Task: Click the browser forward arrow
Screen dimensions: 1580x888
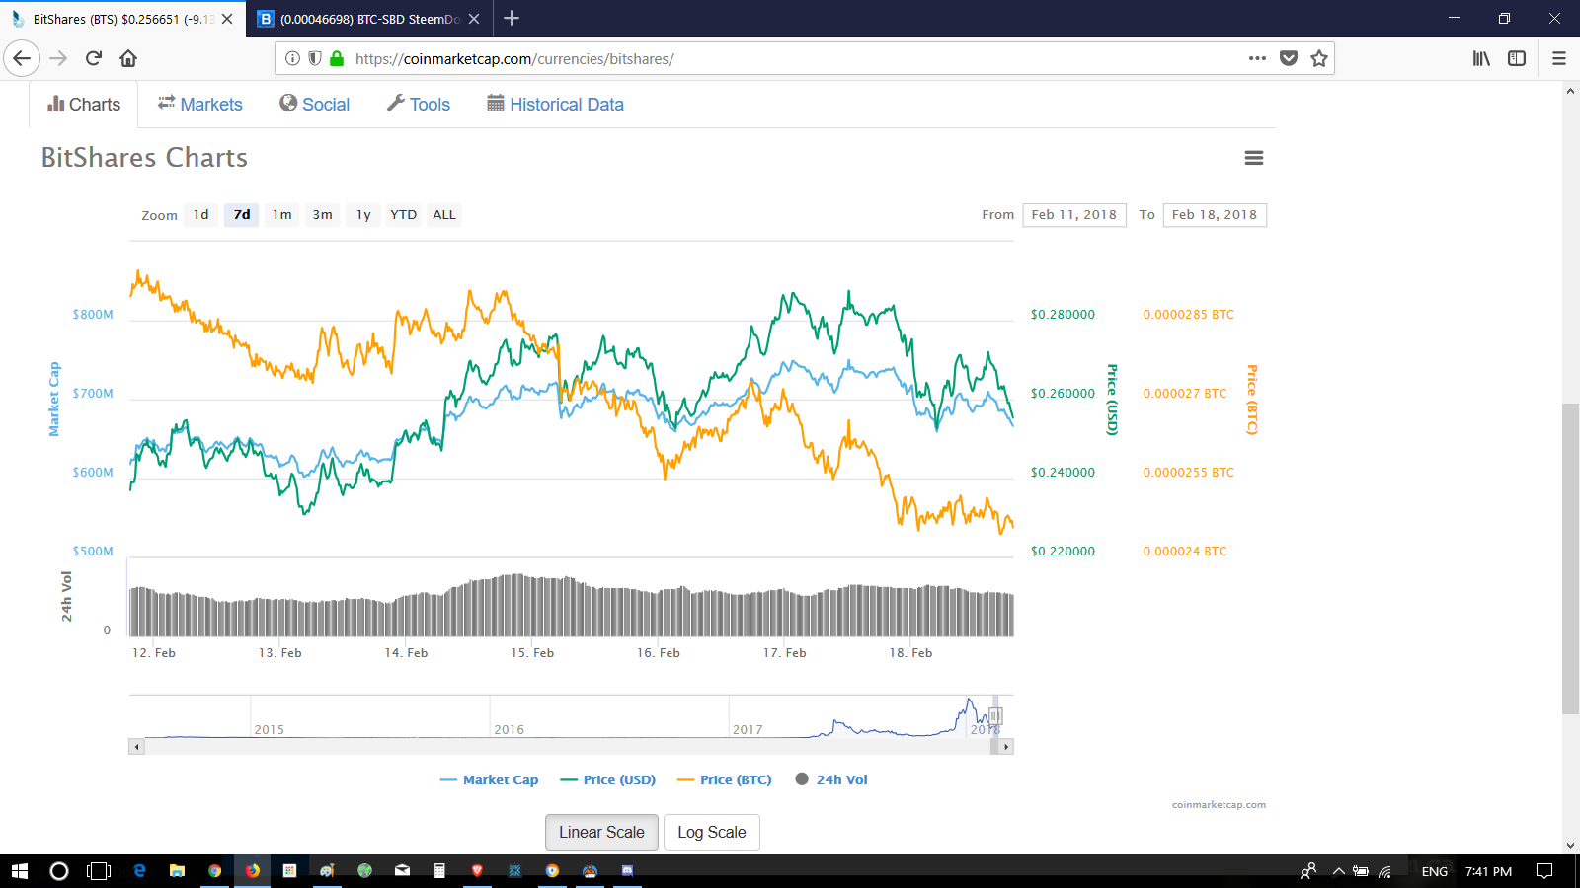Action: tap(58, 58)
